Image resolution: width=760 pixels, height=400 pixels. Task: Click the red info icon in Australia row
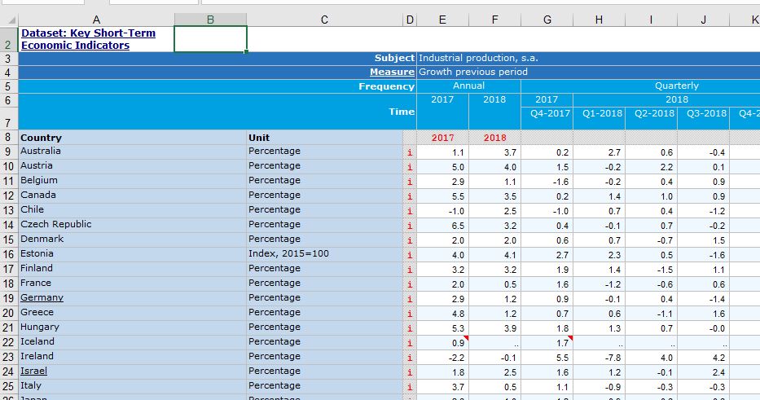410,152
